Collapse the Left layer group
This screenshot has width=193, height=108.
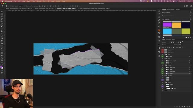[x=165, y=59]
